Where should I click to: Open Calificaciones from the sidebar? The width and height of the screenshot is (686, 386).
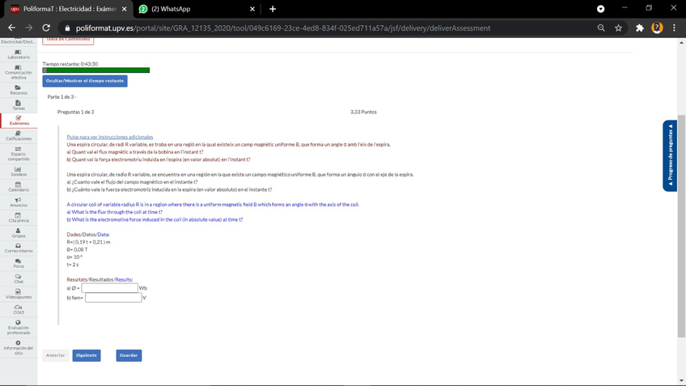(x=18, y=136)
